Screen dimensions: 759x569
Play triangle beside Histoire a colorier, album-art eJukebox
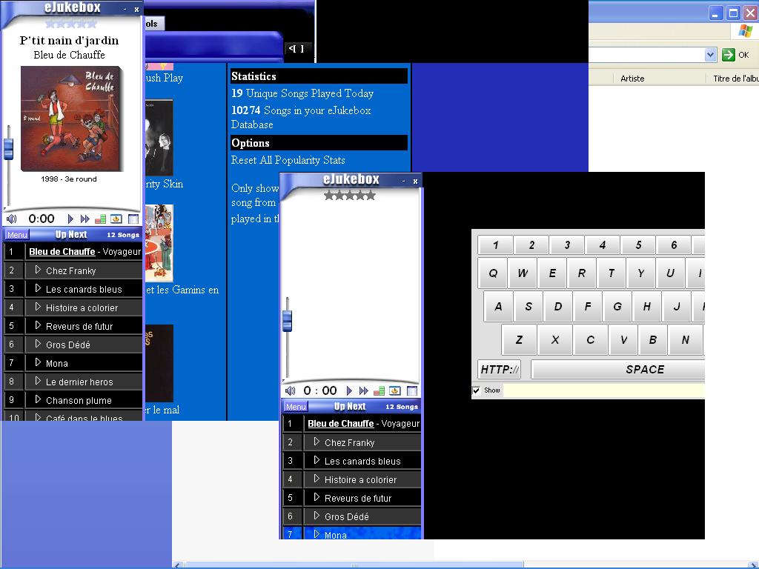(x=38, y=307)
